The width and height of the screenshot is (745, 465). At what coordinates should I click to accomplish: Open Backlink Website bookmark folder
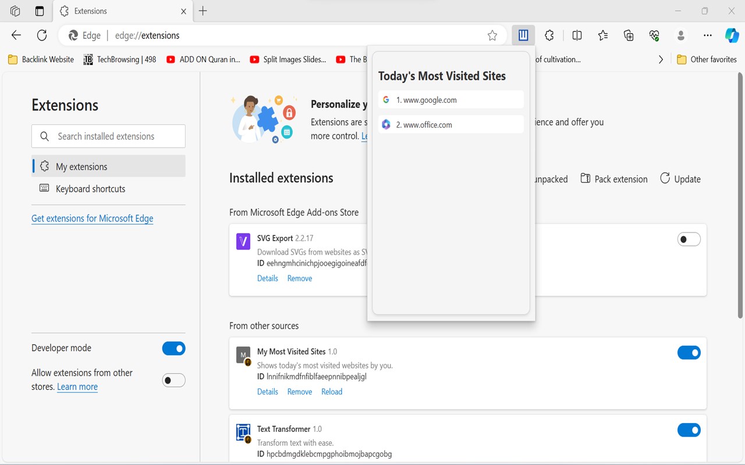coord(41,59)
